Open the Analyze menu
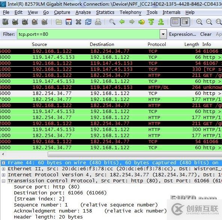222x220 pixels. point(83,12)
